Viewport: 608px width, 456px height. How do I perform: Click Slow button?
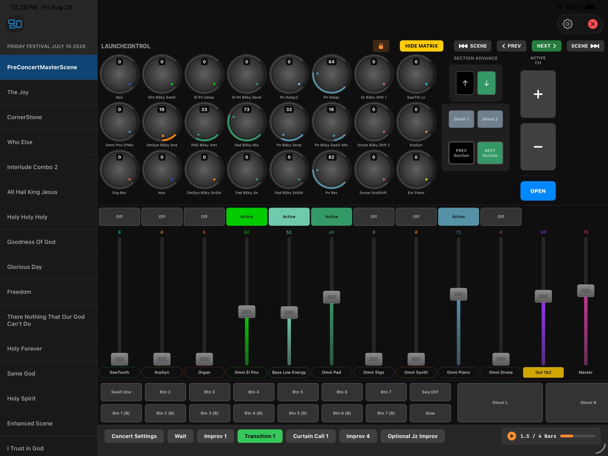430,413
